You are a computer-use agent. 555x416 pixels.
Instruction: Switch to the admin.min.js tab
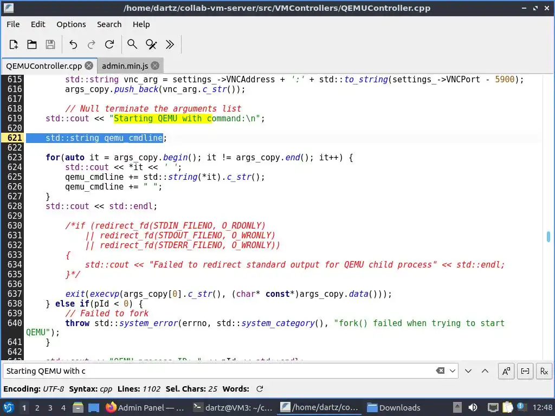[125, 66]
